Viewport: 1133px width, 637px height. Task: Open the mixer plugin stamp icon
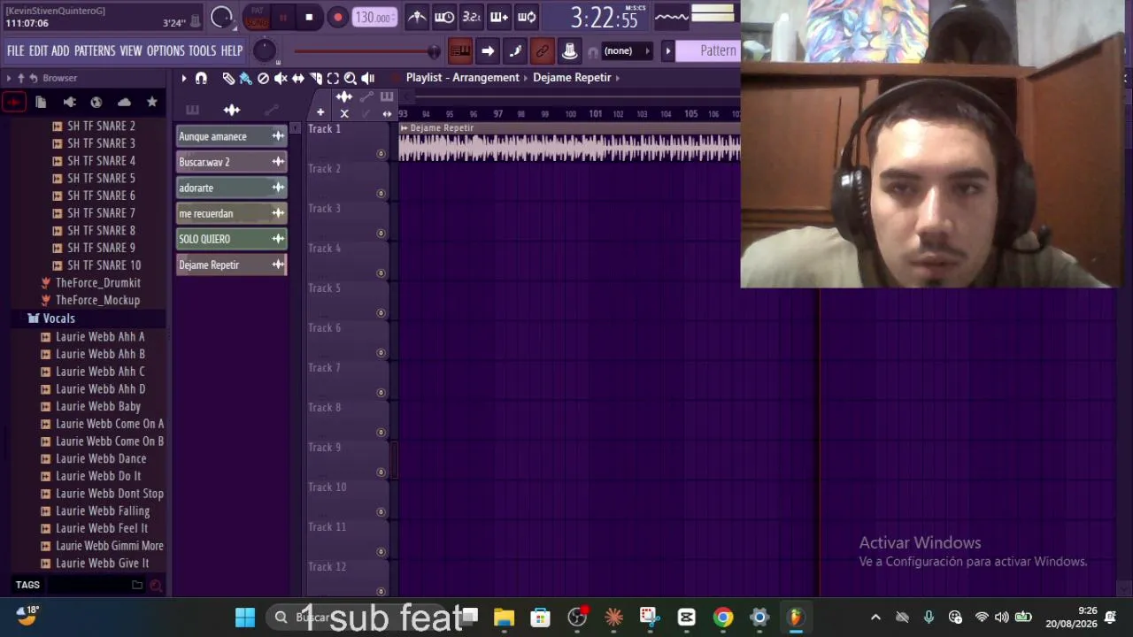pos(570,50)
